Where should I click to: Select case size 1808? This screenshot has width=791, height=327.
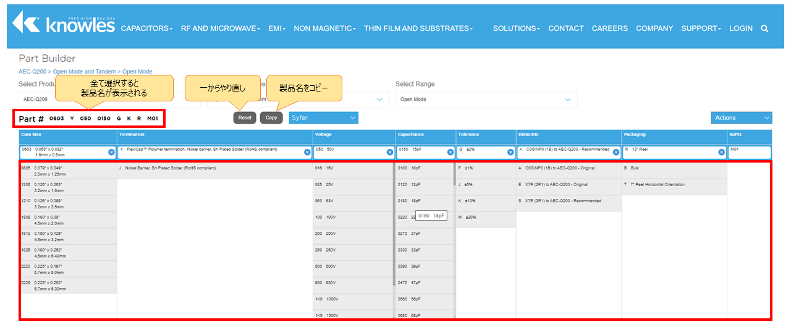click(68, 220)
